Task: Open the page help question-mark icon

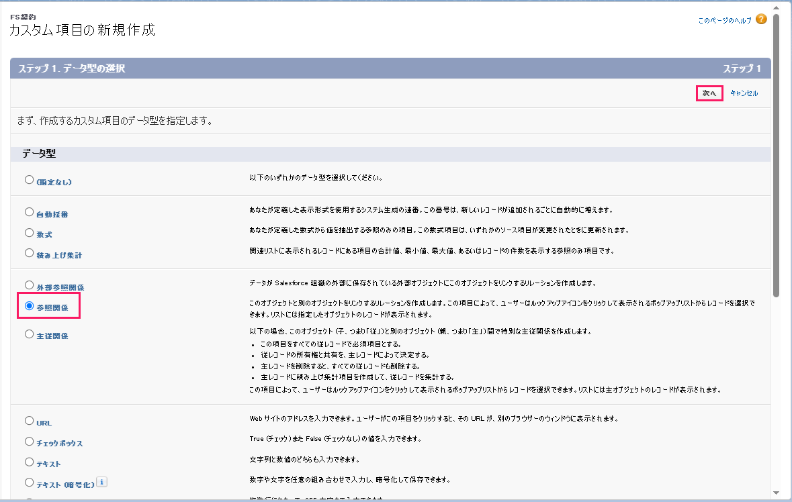Action: [x=761, y=19]
